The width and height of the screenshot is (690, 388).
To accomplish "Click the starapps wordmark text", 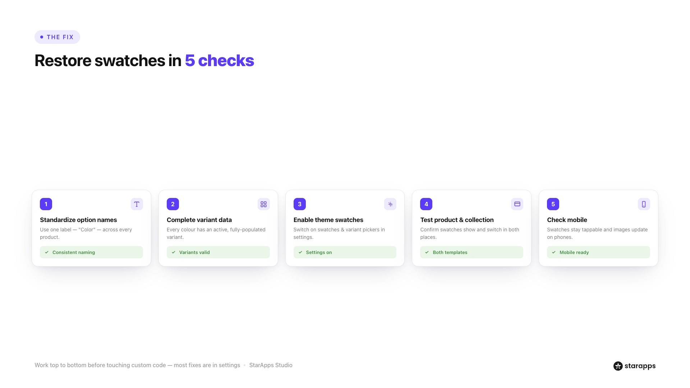I will 640,366.
